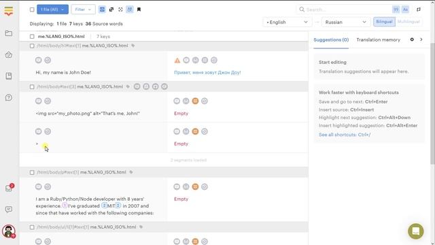The image size is (435, 245).
Task: Tick checkbox for /html/body/p#text[1] key
Action: [x=32, y=172]
